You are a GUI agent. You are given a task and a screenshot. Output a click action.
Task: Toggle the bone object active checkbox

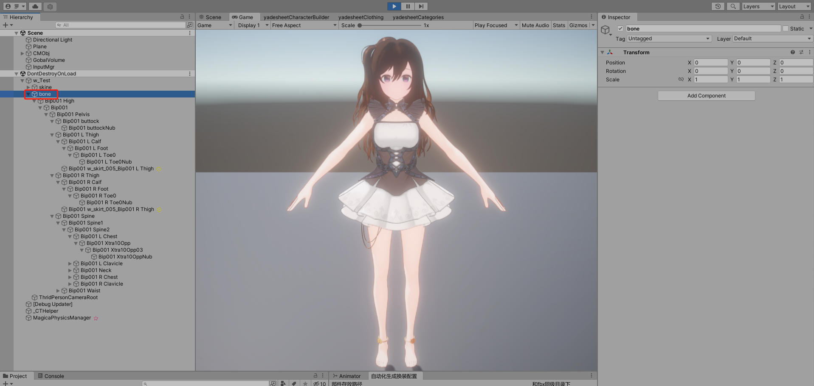click(620, 28)
